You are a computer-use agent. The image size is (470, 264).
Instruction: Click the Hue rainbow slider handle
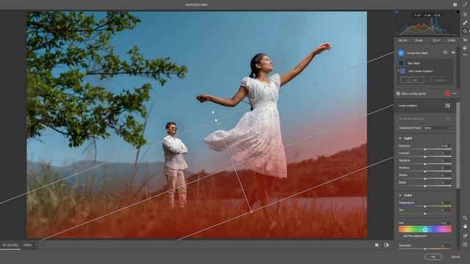pyautogui.click(x=425, y=230)
